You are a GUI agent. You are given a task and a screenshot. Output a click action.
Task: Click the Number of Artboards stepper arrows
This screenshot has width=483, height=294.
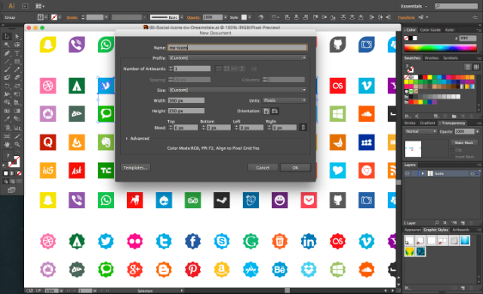tap(171, 69)
